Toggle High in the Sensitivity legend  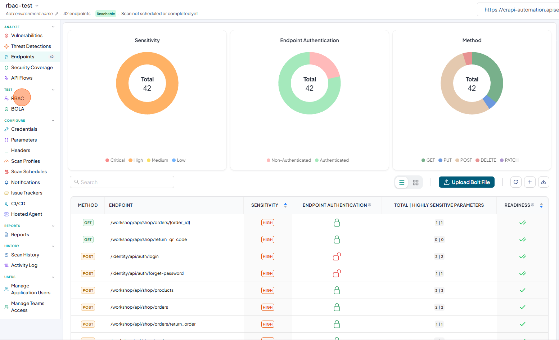136,160
